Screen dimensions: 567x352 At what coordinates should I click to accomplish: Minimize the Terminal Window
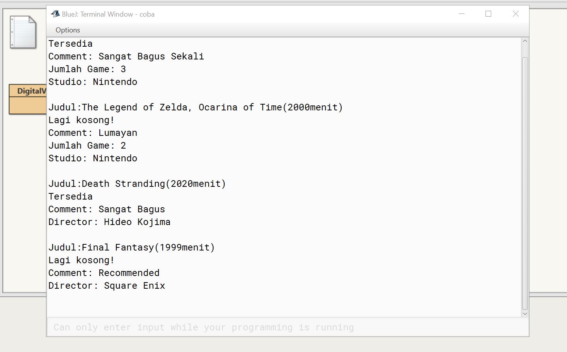(461, 14)
